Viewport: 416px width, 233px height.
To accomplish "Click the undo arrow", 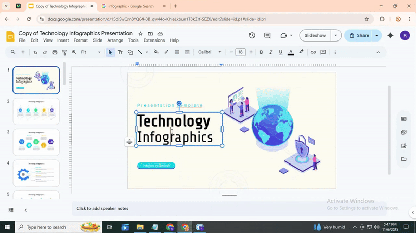I will pos(35,52).
